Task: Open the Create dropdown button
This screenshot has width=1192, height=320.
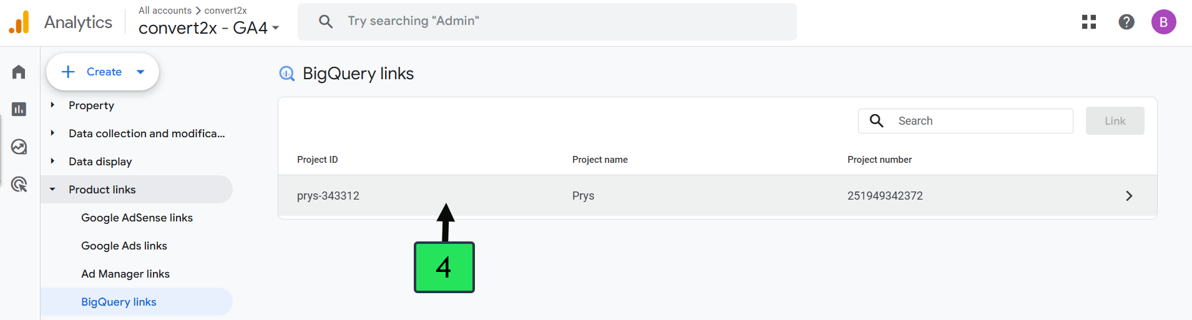Action: pyautogui.click(x=103, y=72)
